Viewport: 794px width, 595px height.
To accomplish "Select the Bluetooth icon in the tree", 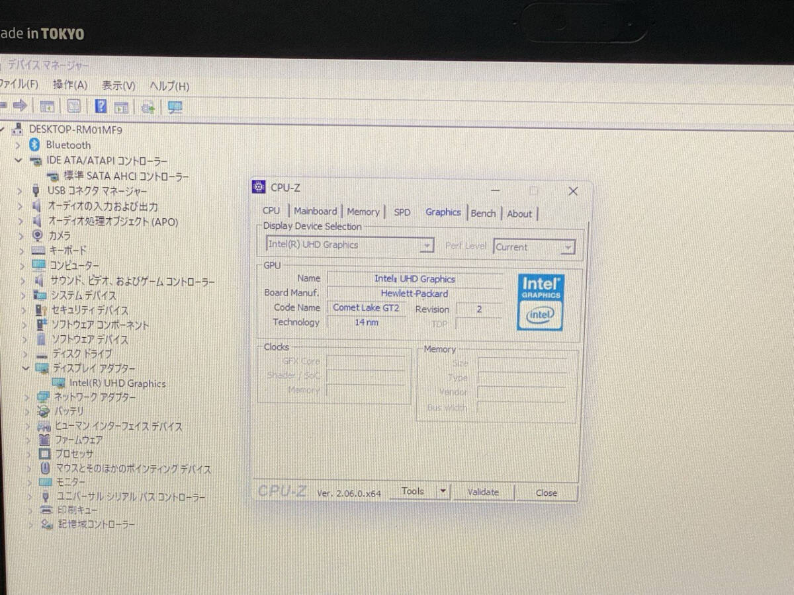I will tap(34, 145).
